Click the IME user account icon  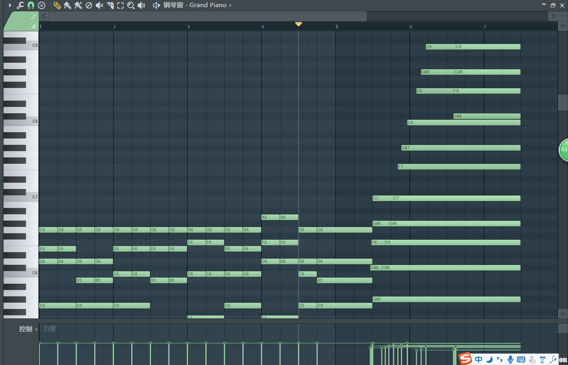click(532, 359)
